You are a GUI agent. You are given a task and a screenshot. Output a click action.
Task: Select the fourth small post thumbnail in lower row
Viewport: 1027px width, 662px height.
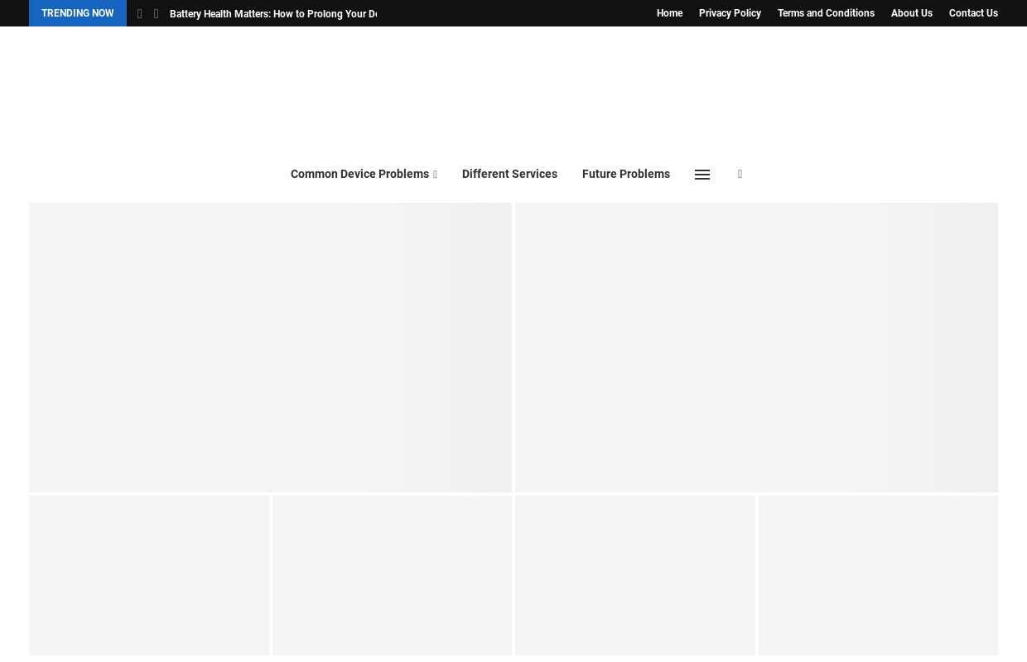pyautogui.click(x=878, y=575)
